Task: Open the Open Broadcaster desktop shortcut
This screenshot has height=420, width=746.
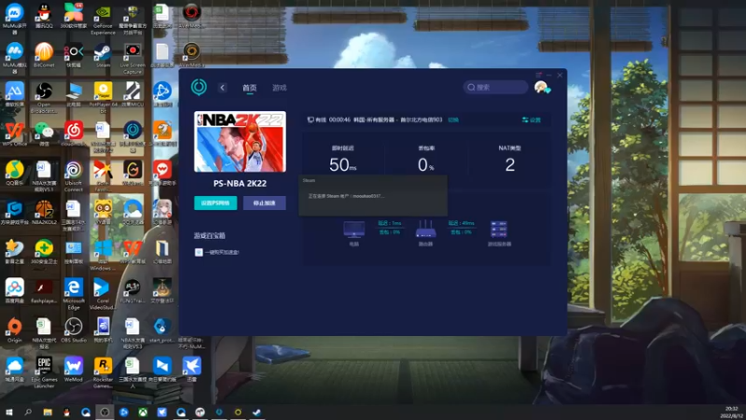Action: pyautogui.click(x=44, y=97)
